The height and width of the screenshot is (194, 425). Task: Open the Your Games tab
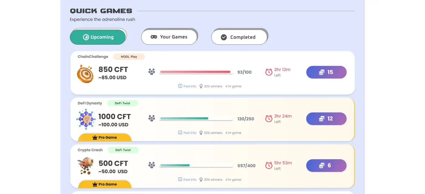pyautogui.click(x=169, y=37)
